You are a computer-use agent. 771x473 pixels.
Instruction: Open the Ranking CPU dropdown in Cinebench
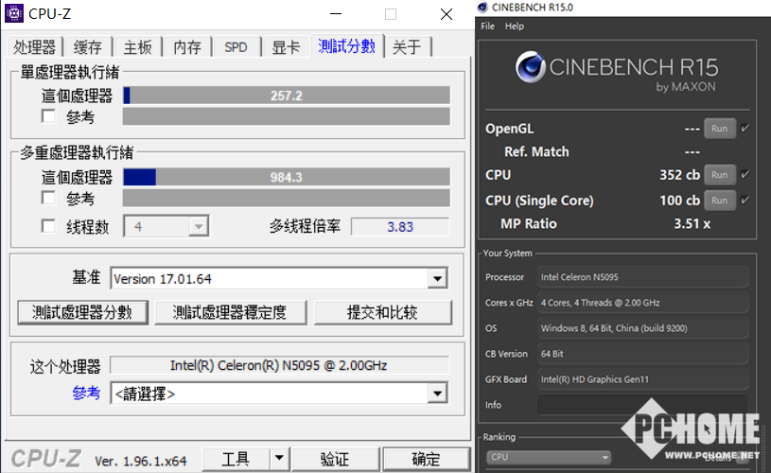pyautogui.click(x=549, y=457)
